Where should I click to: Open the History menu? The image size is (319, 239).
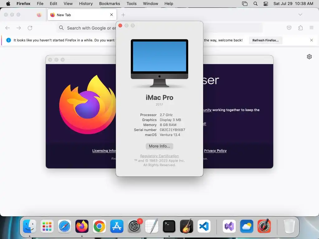coord(86,3)
